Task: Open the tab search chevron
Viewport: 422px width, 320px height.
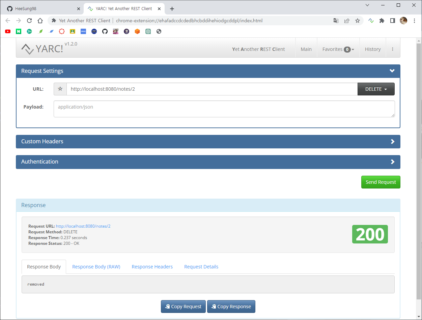Action: coord(367,5)
